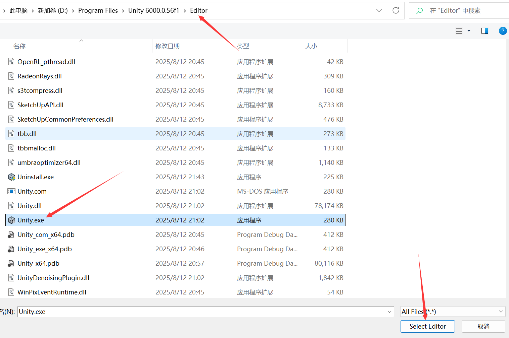This screenshot has width=509, height=338.
Task: Click the Uninstall.exe application icon
Action: tap(11, 177)
